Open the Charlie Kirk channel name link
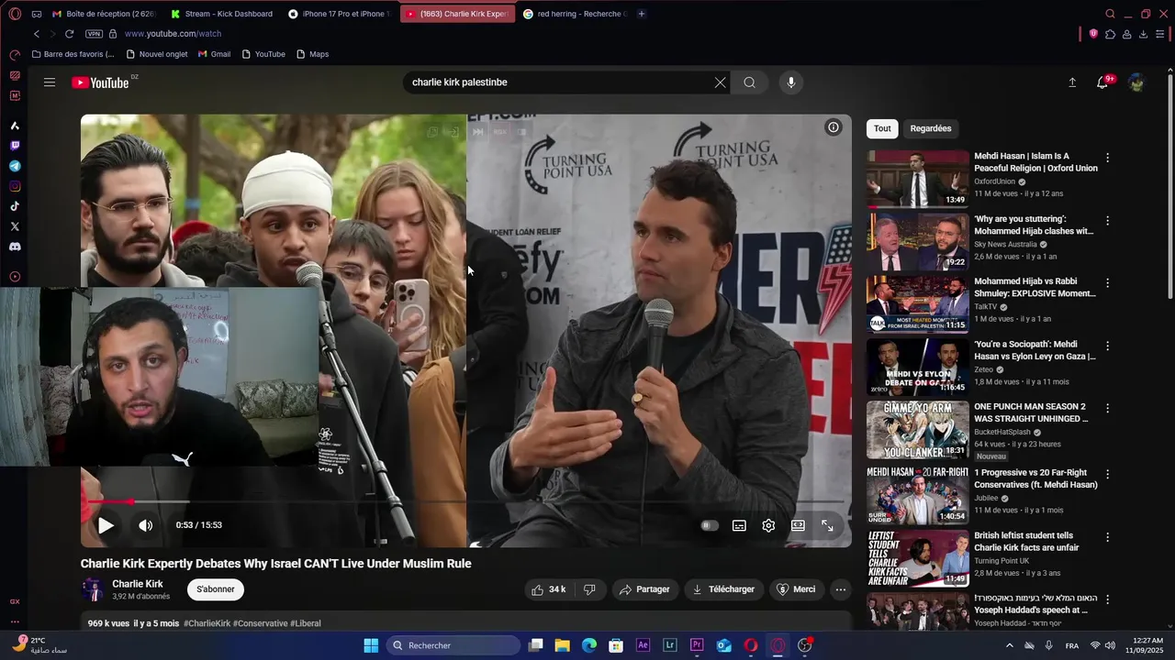This screenshot has width=1175, height=660. click(x=138, y=584)
